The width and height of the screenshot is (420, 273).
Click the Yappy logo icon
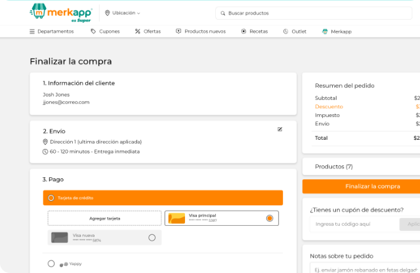[x=64, y=264]
